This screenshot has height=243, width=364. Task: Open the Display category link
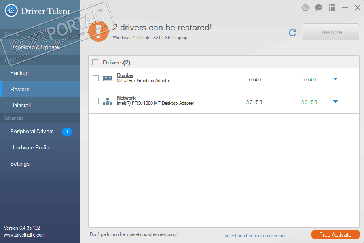(125, 75)
